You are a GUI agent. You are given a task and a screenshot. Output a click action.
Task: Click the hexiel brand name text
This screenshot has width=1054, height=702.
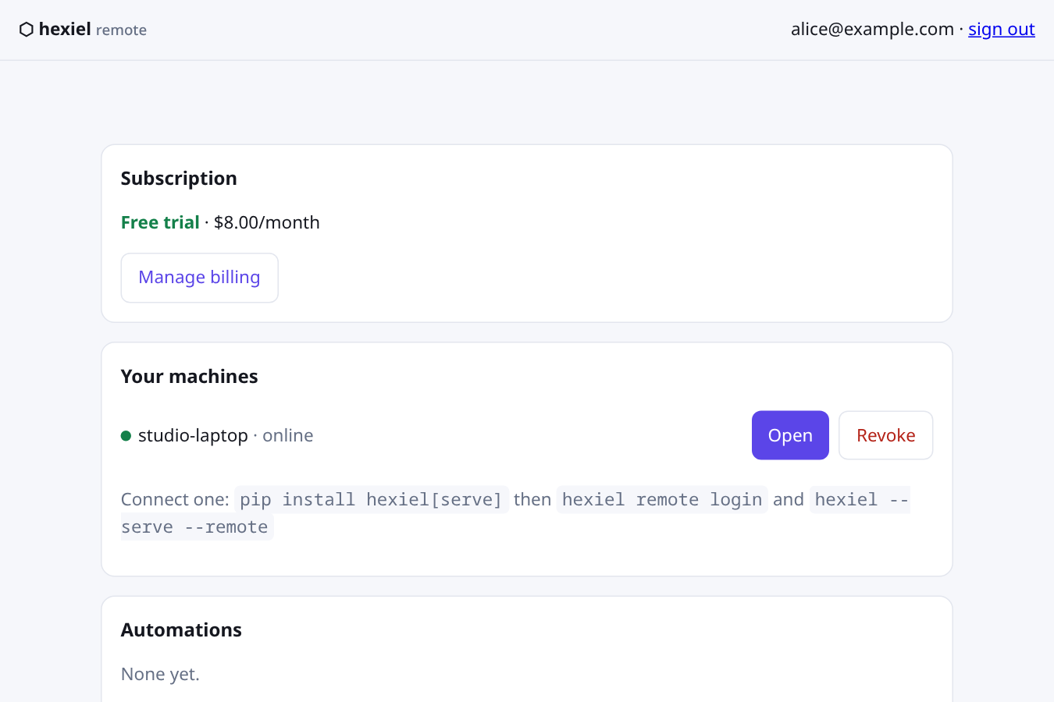click(65, 29)
